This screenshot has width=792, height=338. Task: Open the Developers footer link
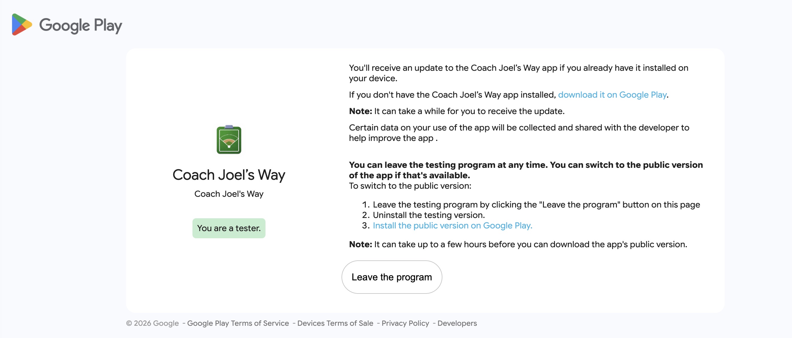(x=457, y=323)
